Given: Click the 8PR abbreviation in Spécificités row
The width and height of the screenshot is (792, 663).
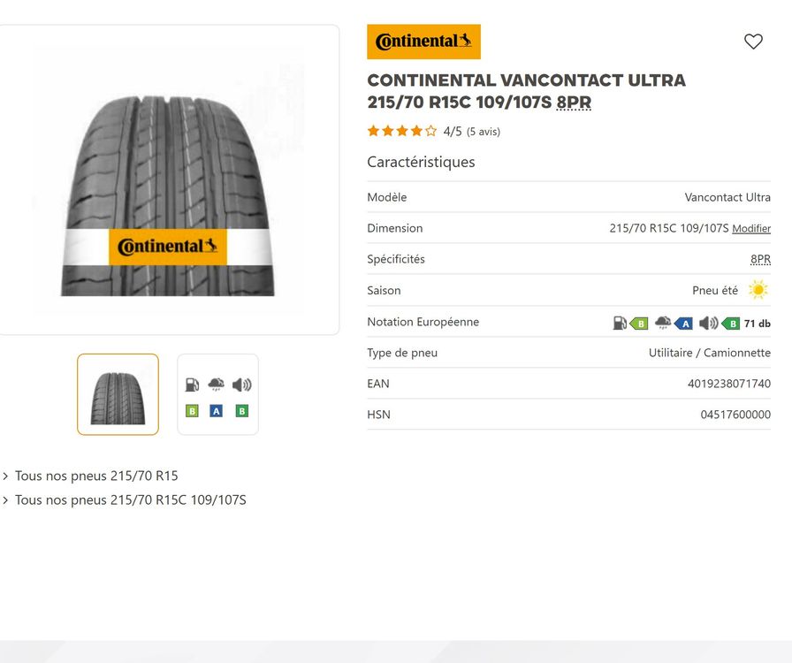Looking at the screenshot, I should [760, 259].
